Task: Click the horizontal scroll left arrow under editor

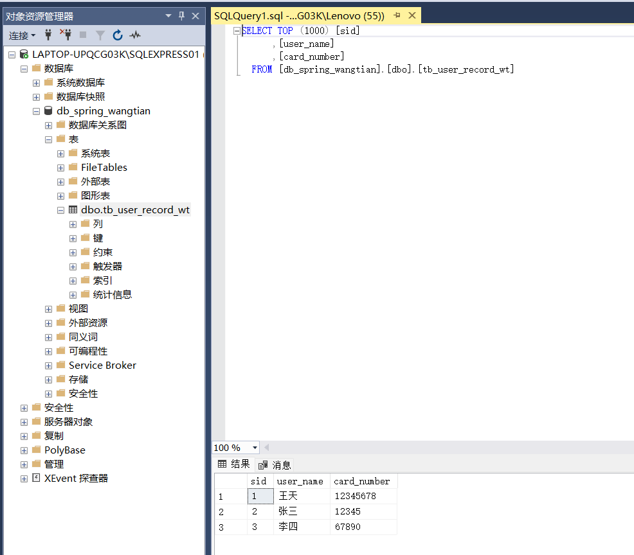Action: tap(266, 448)
